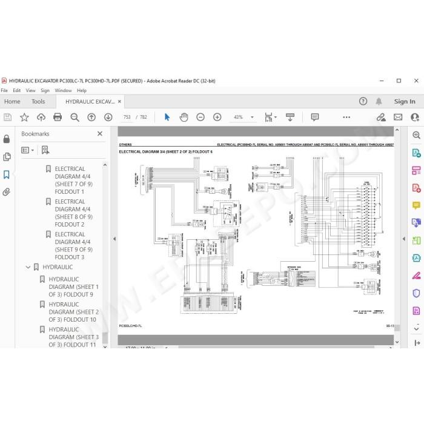View security lock settings
Viewport: 424px width, 424px height.
click(7, 139)
